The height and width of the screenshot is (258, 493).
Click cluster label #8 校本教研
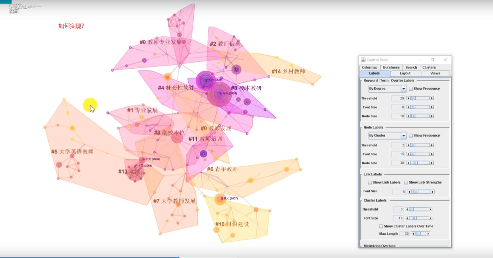tap(246, 88)
